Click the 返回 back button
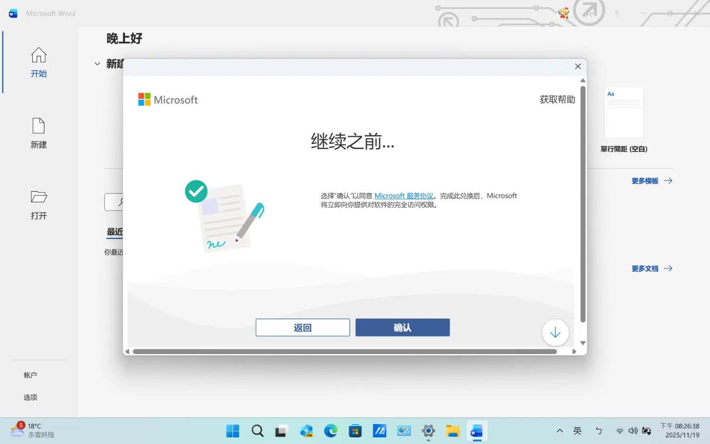 pyautogui.click(x=302, y=328)
